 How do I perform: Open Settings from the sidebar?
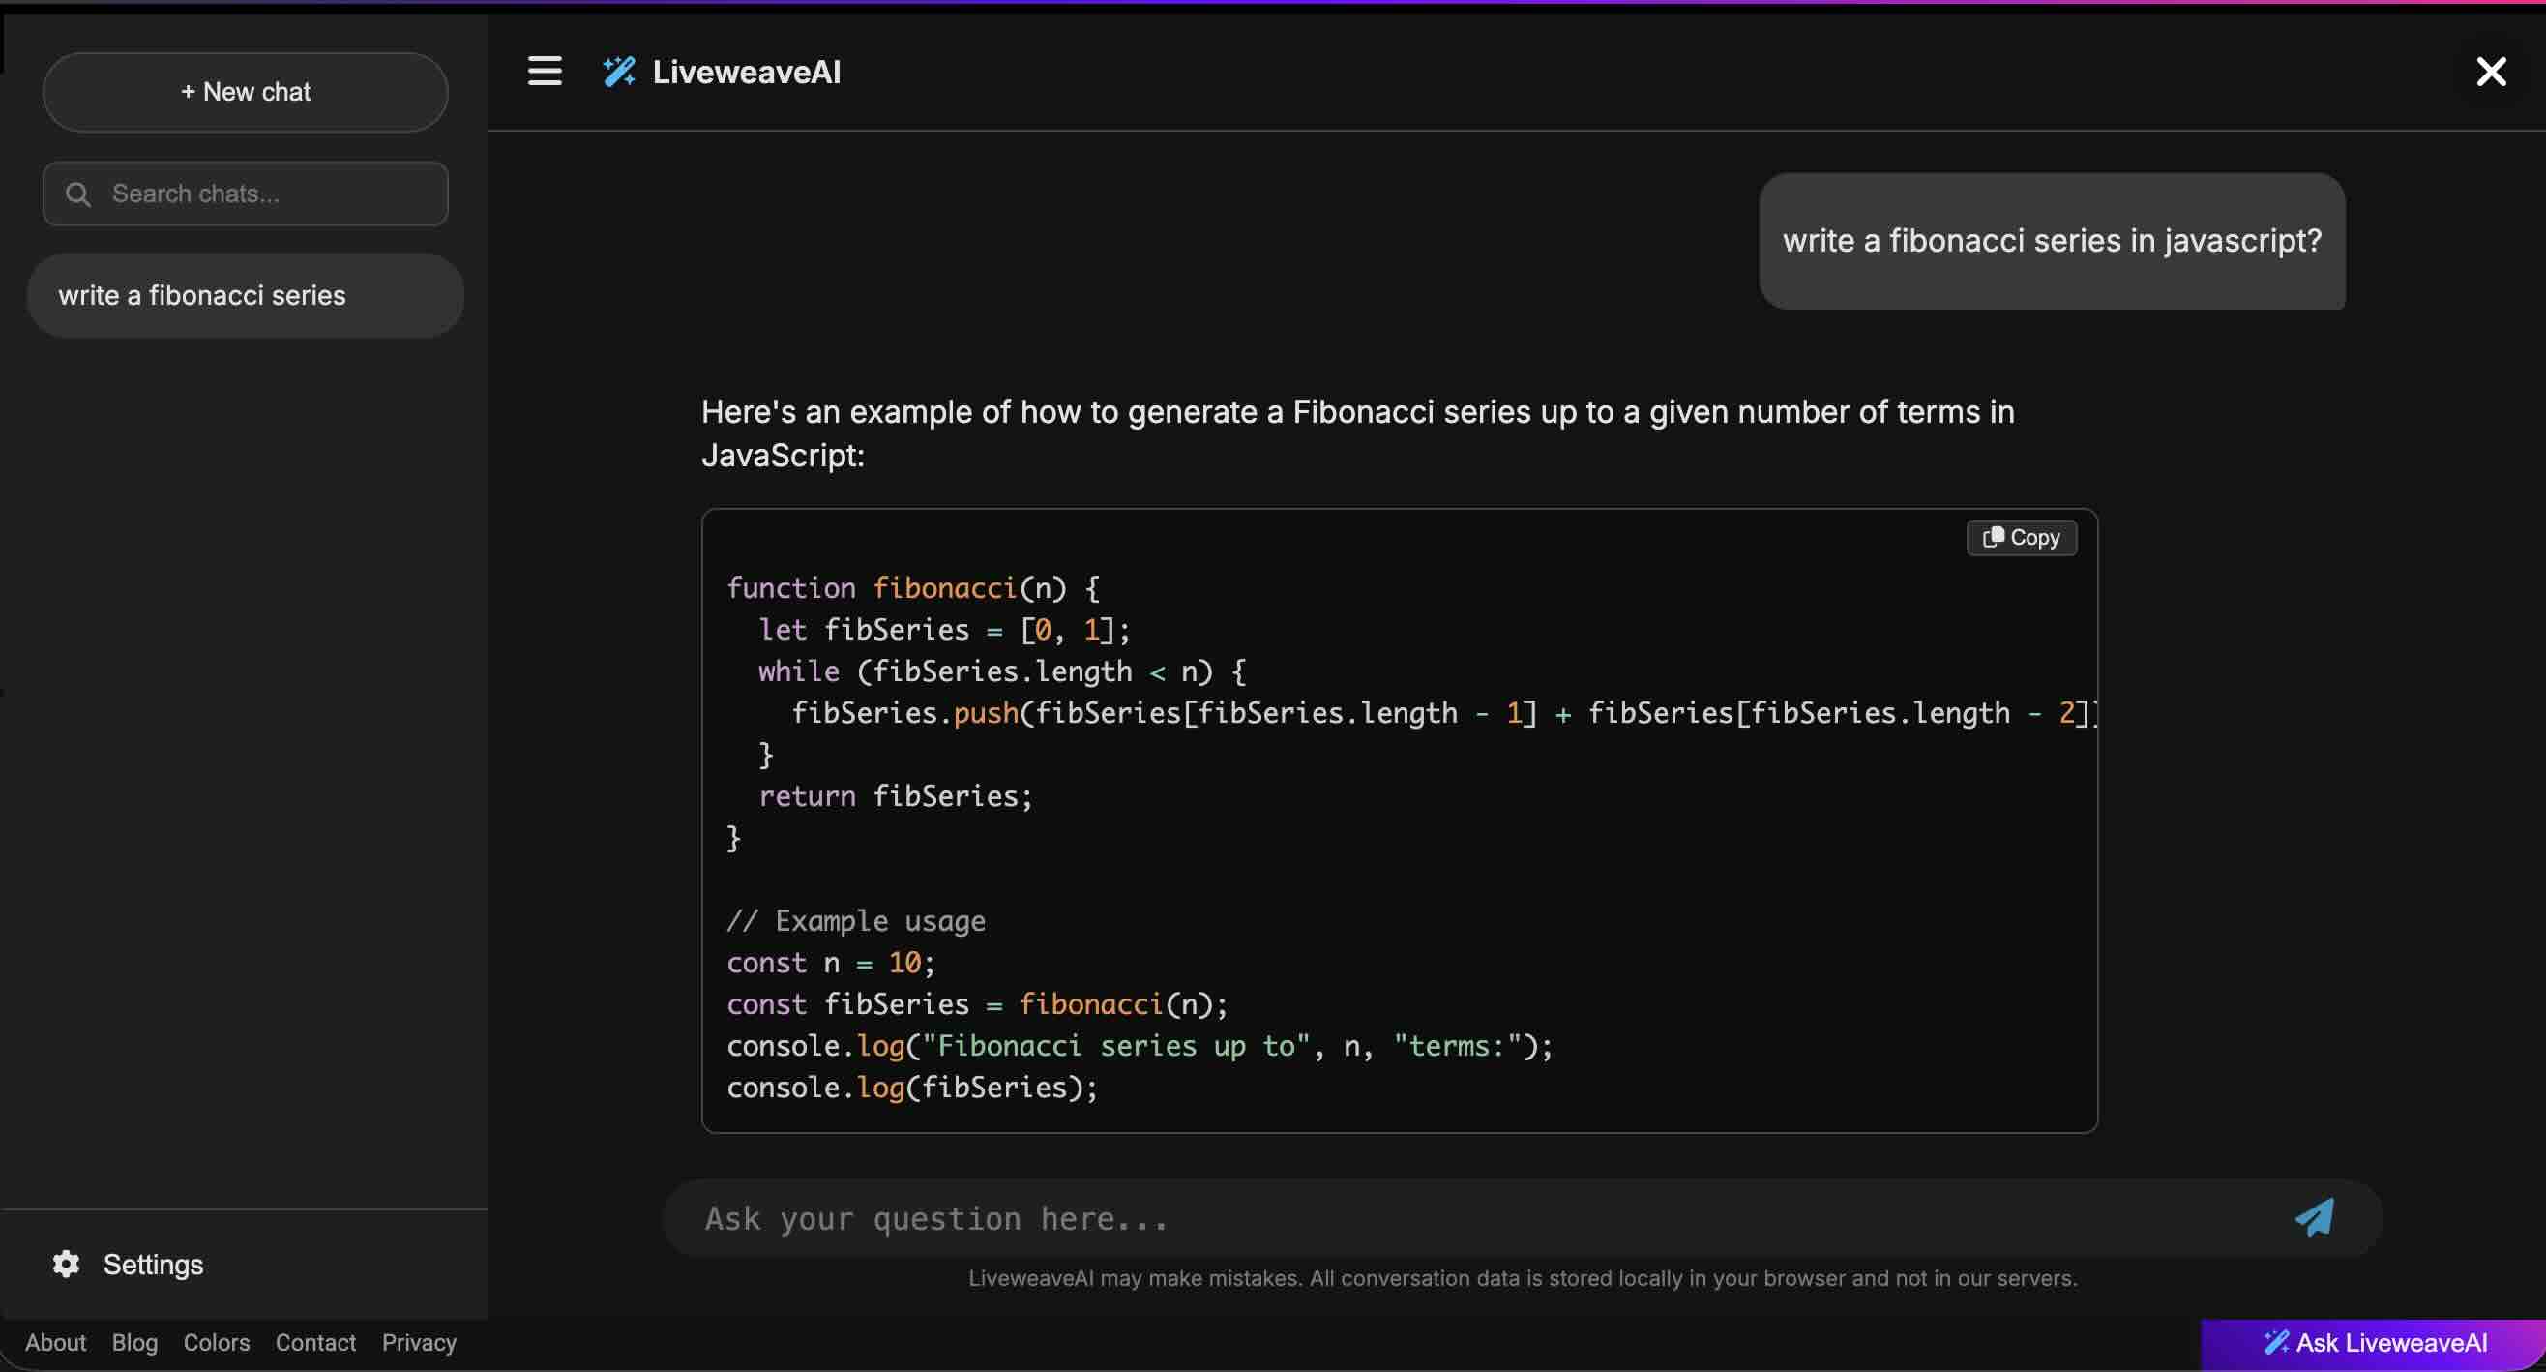(x=153, y=1265)
